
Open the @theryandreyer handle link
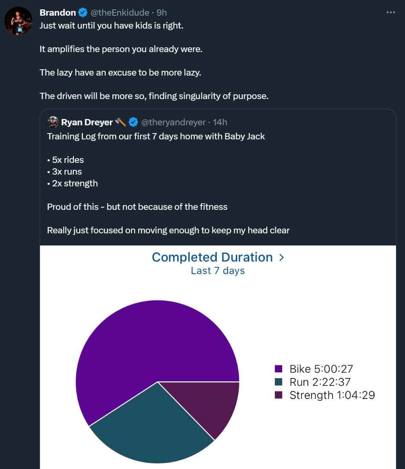(x=173, y=122)
